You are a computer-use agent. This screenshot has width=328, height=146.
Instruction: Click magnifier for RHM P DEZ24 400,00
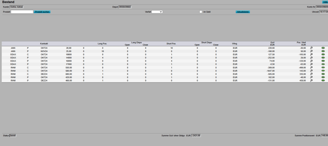(x=311, y=81)
